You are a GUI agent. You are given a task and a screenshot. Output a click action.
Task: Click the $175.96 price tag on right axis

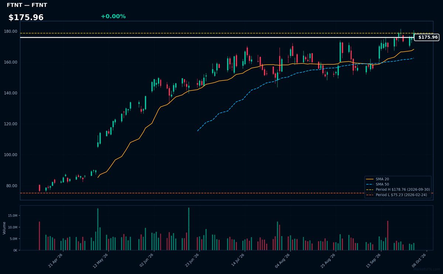426,37
